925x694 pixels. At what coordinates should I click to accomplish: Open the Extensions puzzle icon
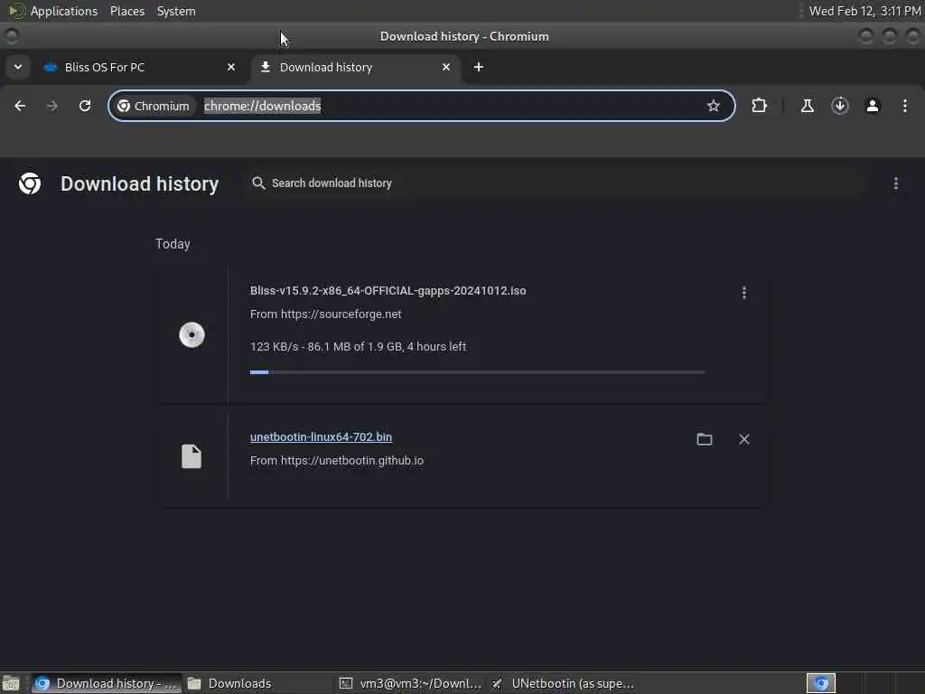point(759,106)
